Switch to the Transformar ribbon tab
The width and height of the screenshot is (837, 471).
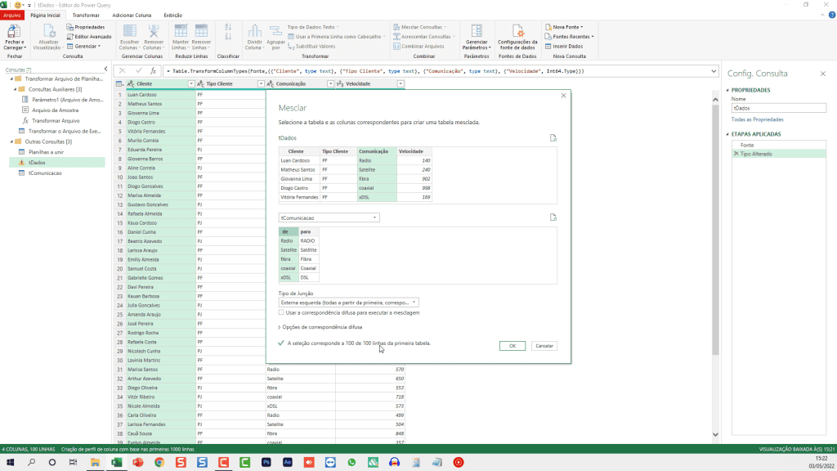point(86,15)
